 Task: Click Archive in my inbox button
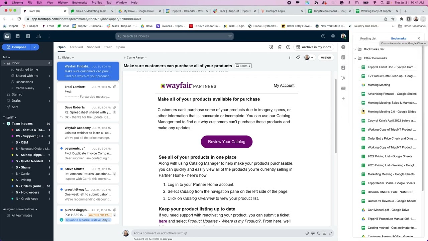[314, 47]
